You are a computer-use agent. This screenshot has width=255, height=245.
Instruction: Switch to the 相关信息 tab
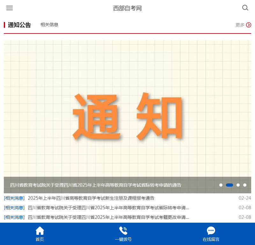[49, 25]
